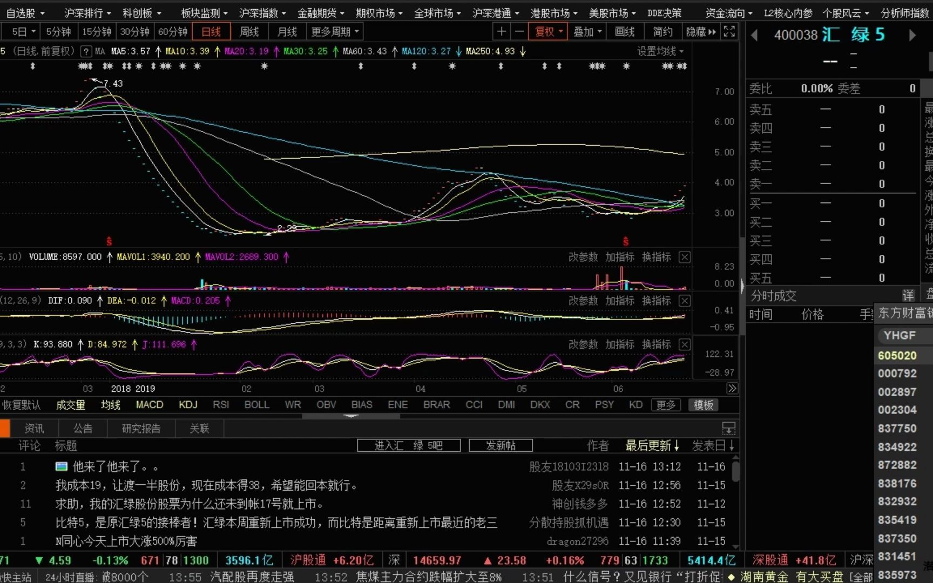Select BOLL indicator tab
This screenshot has height=583, width=933.
point(256,405)
